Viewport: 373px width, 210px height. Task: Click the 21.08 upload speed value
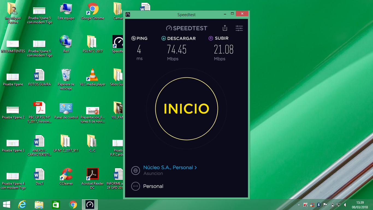click(x=224, y=49)
